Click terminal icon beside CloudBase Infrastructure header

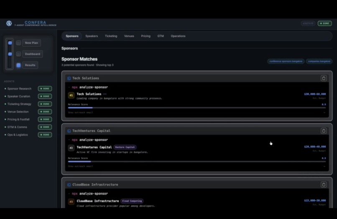click(69, 185)
